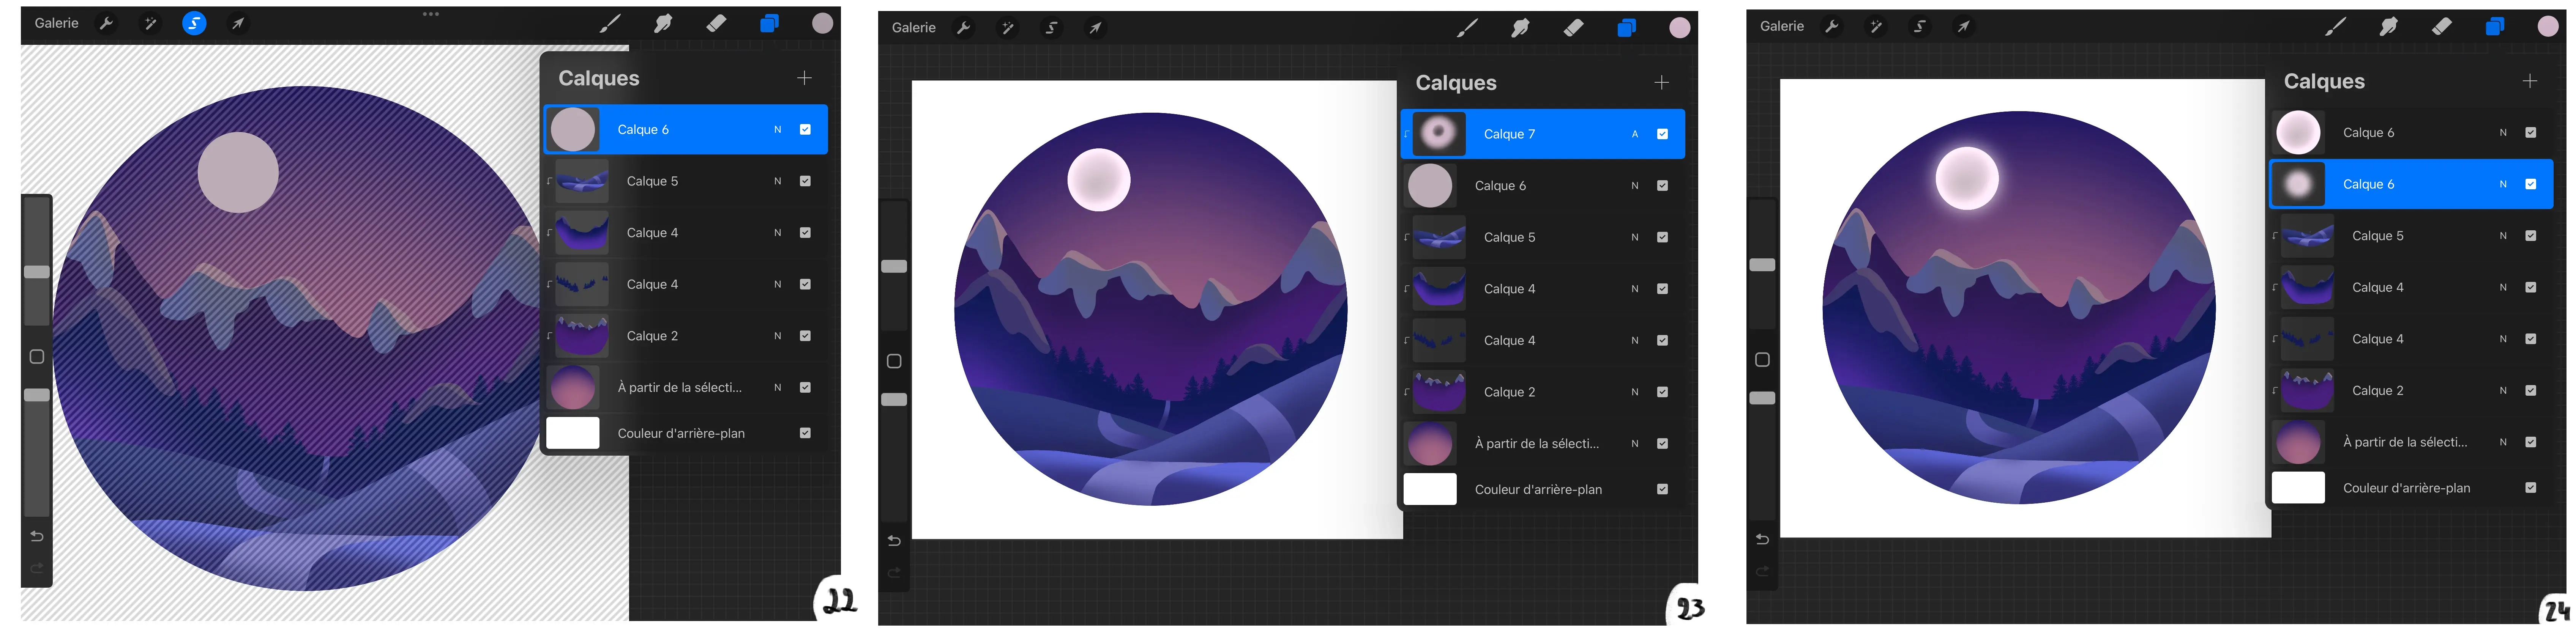Go back to the Galerie

coord(57,23)
